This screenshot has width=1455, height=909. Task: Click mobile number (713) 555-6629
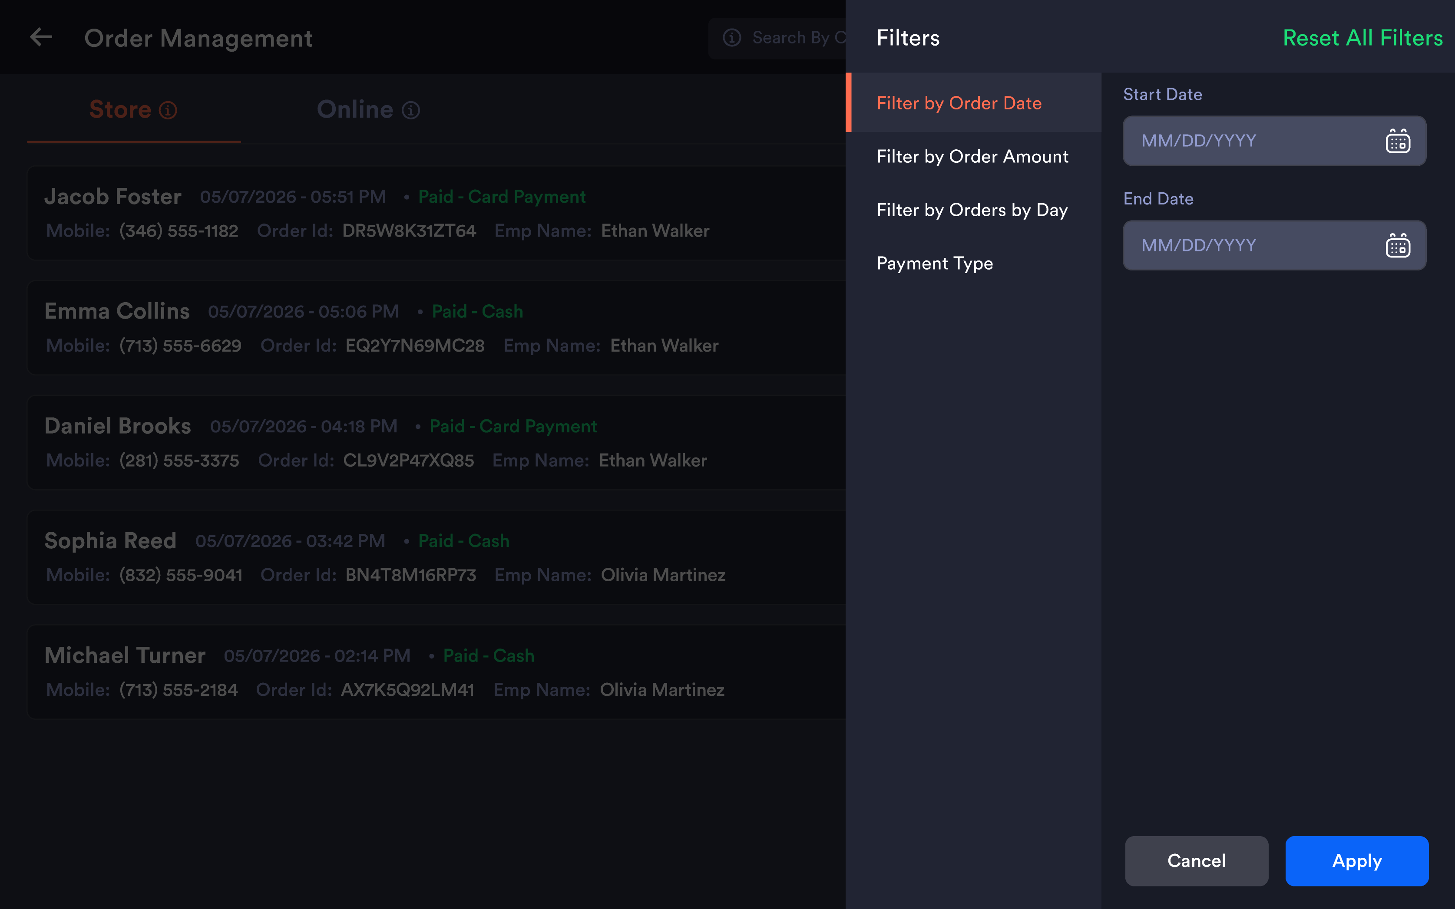pos(180,346)
